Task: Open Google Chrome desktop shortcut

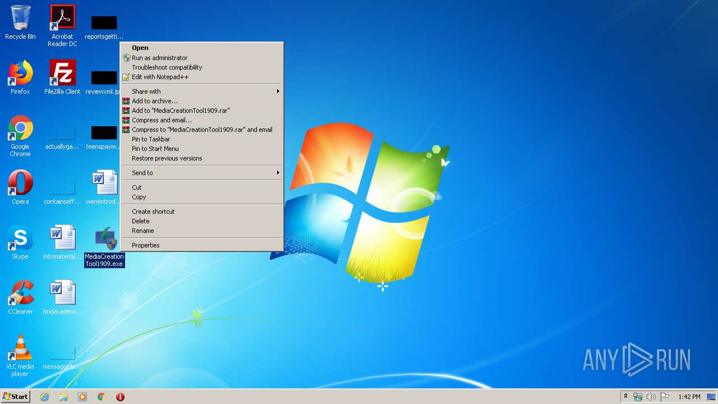Action: (x=20, y=136)
